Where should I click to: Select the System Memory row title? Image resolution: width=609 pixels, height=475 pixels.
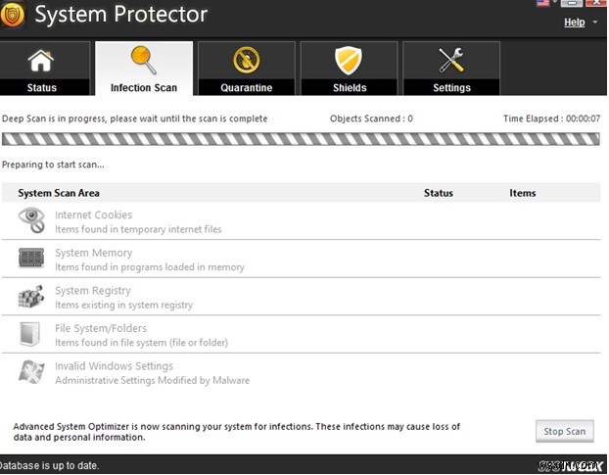click(94, 253)
